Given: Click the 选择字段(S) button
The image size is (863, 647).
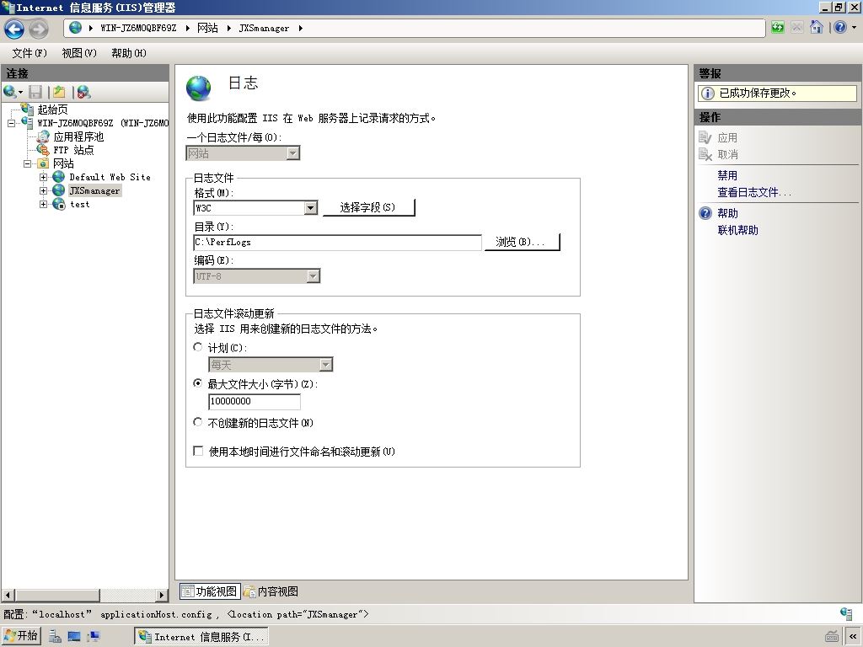Looking at the screenshot, I should [368, 207].
